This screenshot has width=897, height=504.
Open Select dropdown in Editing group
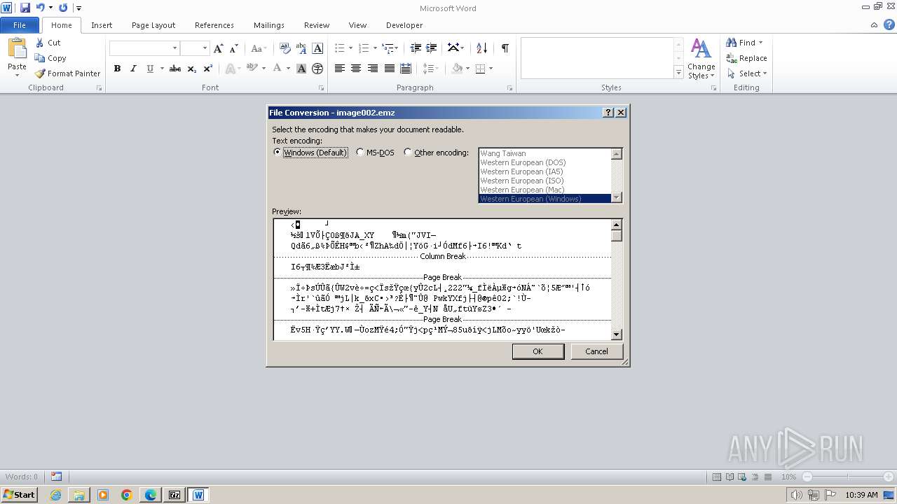(765, 73)
